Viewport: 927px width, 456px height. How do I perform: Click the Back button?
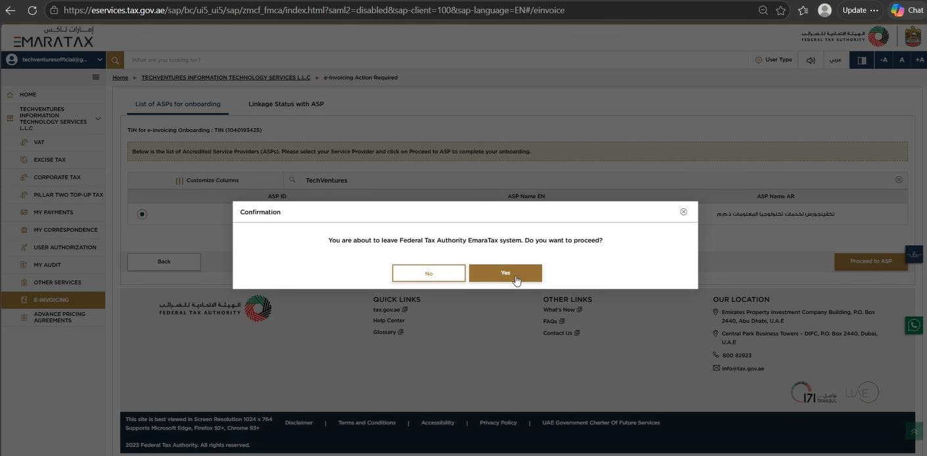coord(164,262)
